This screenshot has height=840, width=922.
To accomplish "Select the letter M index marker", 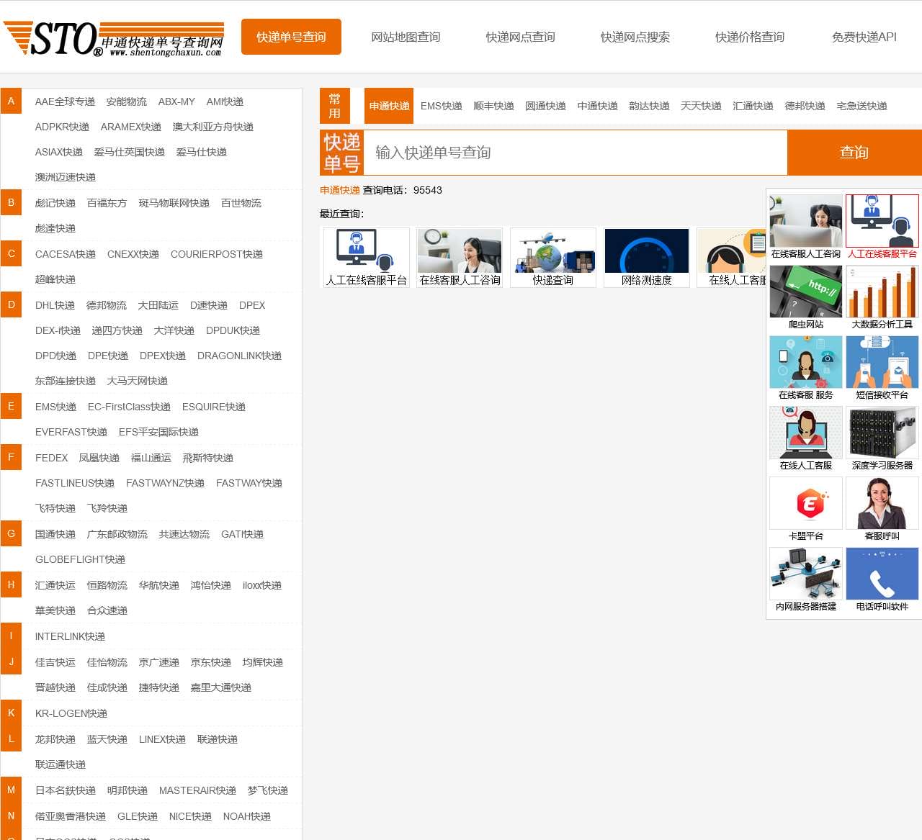I will click(x=11, y=790).
